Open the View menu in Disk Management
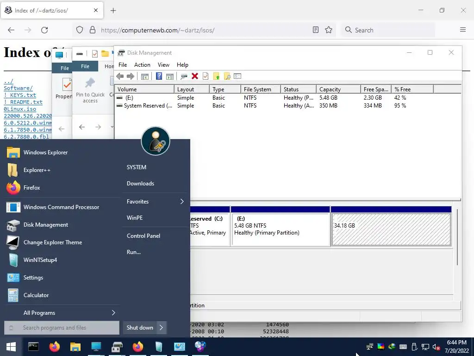 (x=163, y=65)
